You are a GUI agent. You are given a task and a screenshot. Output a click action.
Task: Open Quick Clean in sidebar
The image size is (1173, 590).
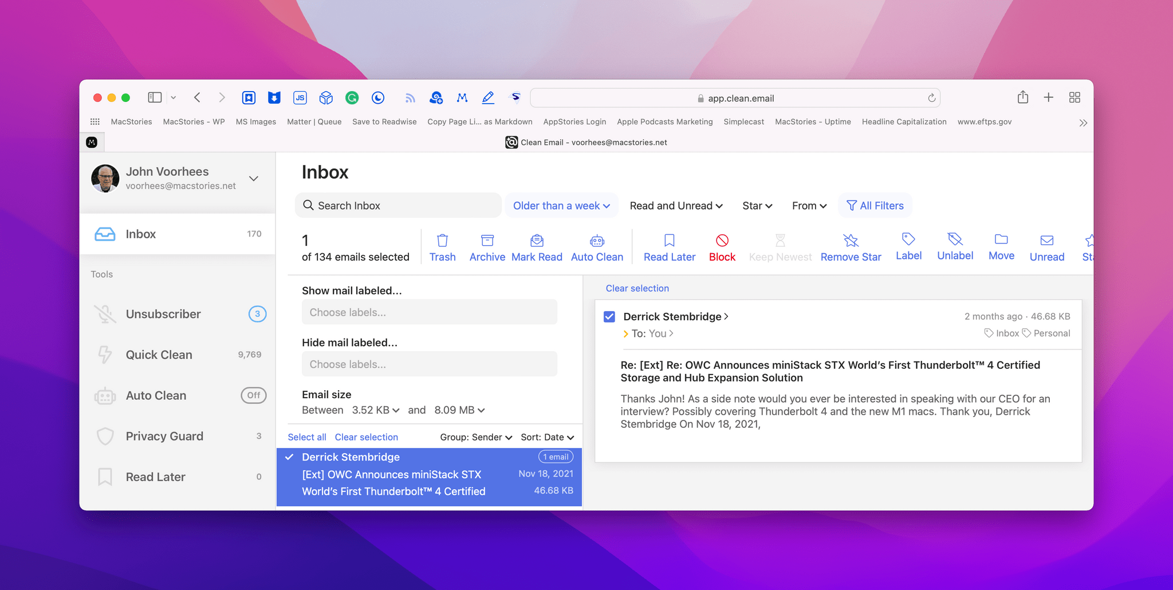178,355
